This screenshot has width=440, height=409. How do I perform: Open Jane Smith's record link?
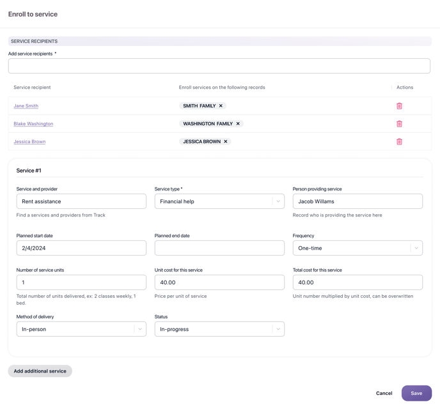[x=26, y=106]
